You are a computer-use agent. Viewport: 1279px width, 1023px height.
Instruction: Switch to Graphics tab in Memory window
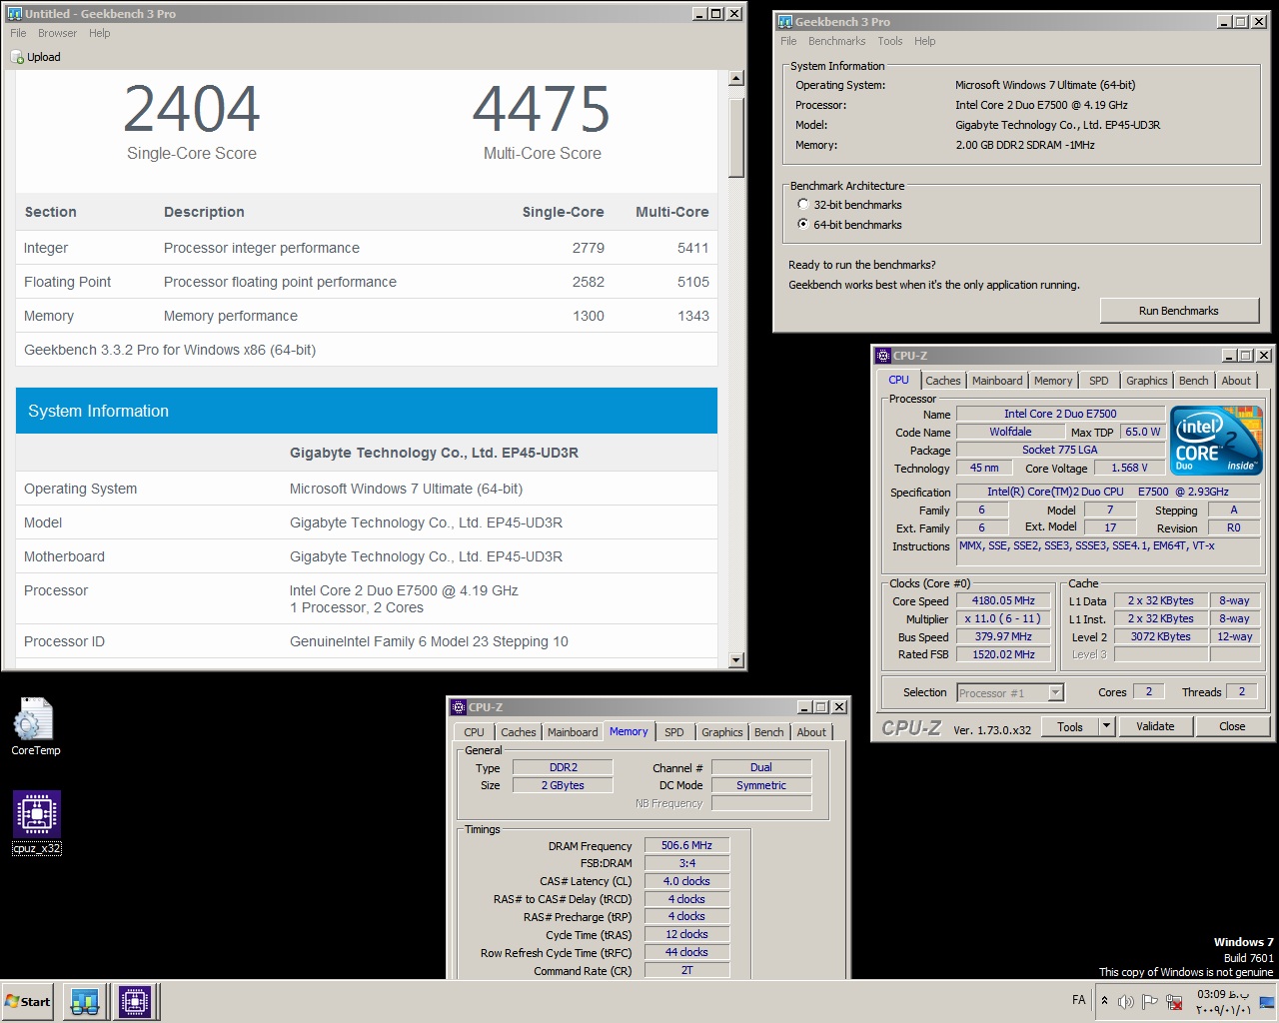721,732
